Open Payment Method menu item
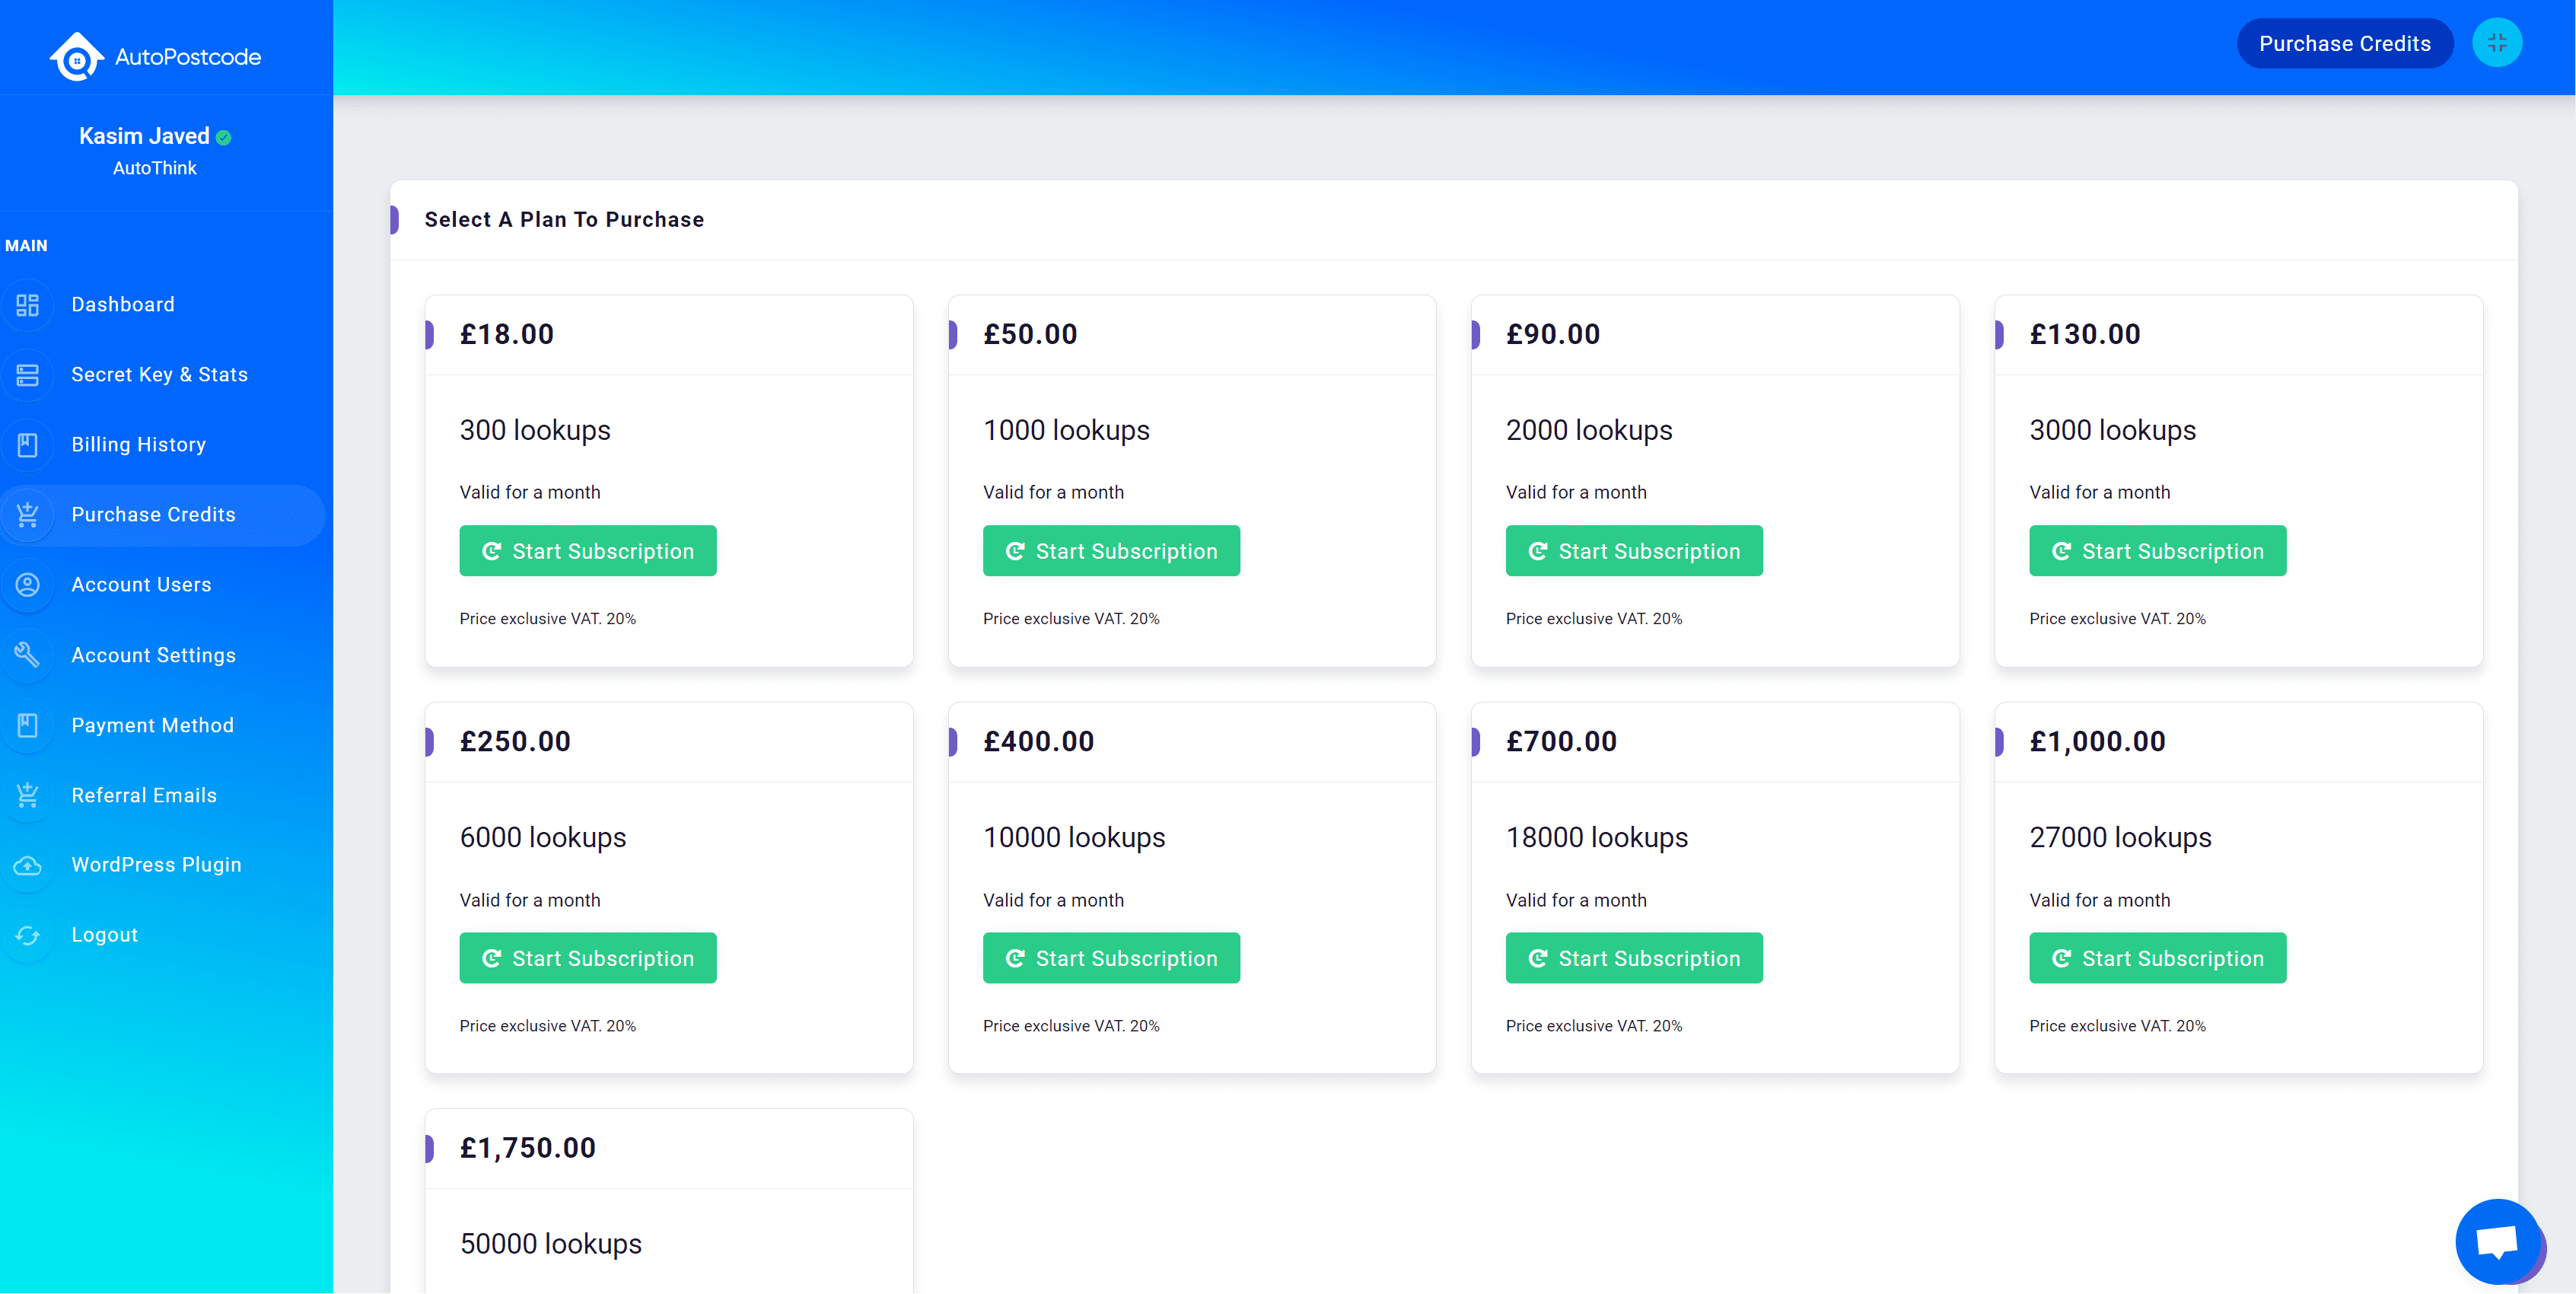This screenshot has height=1294, width=2576. [x=152, y=725]
